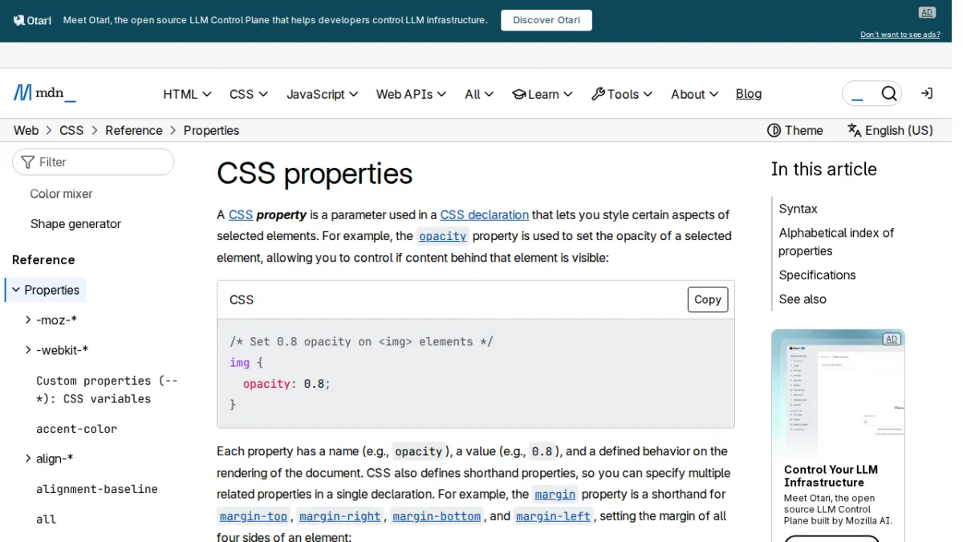Viewport: 963px width, 542px height.
Task: Open the Blog link
Action: pyautogui.click(x=749, y=94)
